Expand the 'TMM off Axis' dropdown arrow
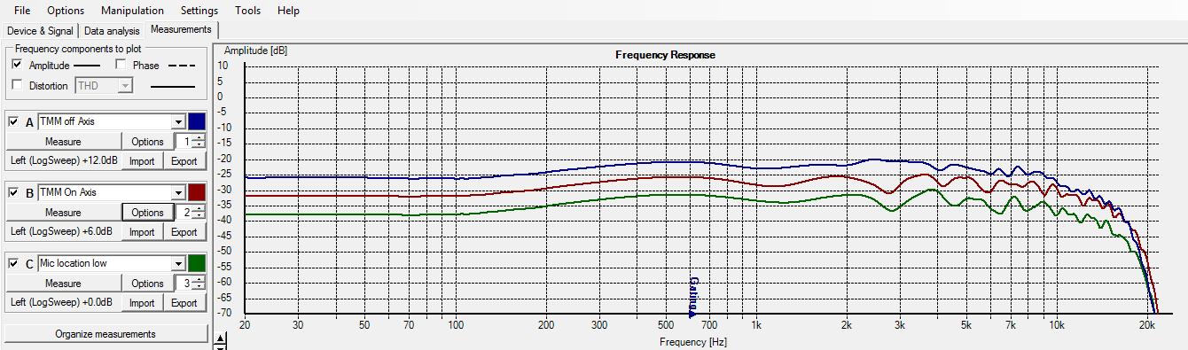1188x350 pixels. coord(178,122)
